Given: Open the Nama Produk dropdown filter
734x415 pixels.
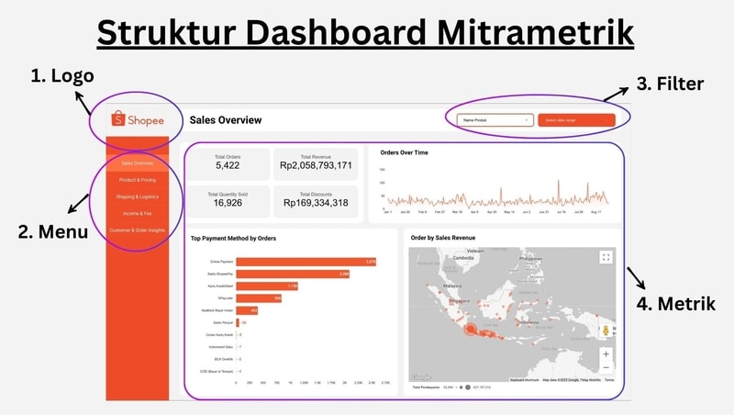Looking at the screenshot, I should pos(495,119).
